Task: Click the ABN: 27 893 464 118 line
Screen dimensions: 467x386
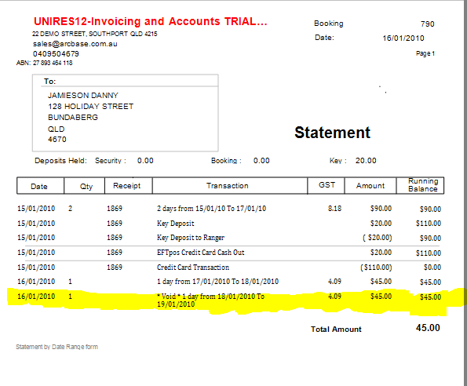Action: click(45, 63)
